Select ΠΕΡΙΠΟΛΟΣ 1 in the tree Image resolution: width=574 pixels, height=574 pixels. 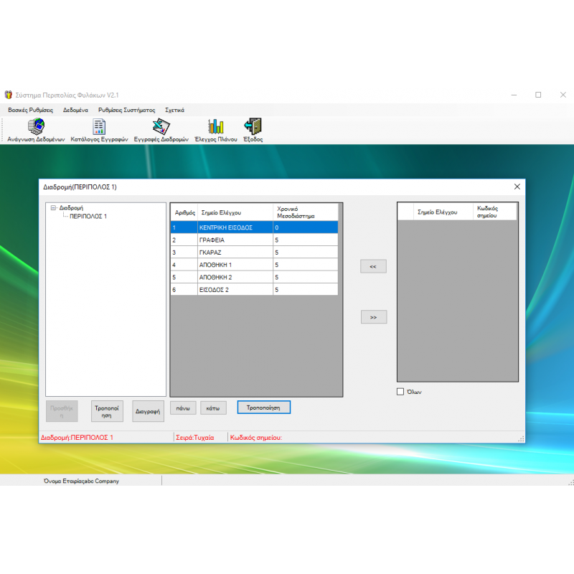tap(88, 217)
